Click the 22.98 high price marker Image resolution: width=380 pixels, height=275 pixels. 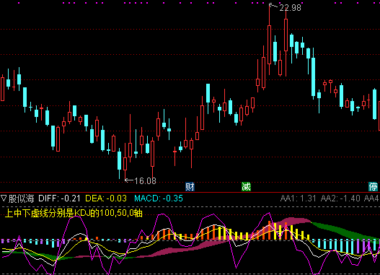(x=290, y=8)
